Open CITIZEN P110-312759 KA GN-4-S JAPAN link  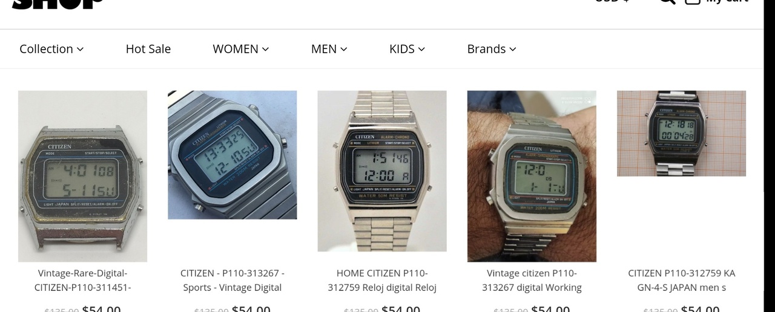[x=681, y=281]
